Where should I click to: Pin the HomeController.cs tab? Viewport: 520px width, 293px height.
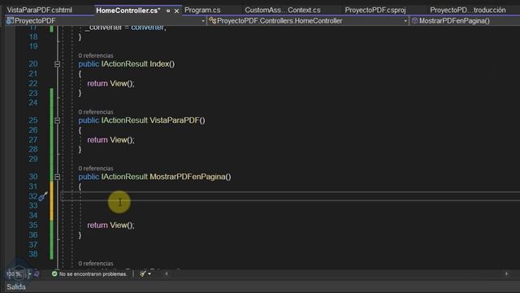pos(168,11)
